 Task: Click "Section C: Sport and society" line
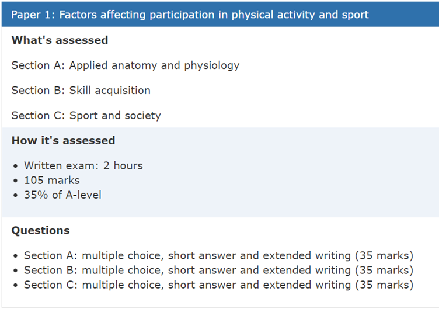[x=86, y=116]
